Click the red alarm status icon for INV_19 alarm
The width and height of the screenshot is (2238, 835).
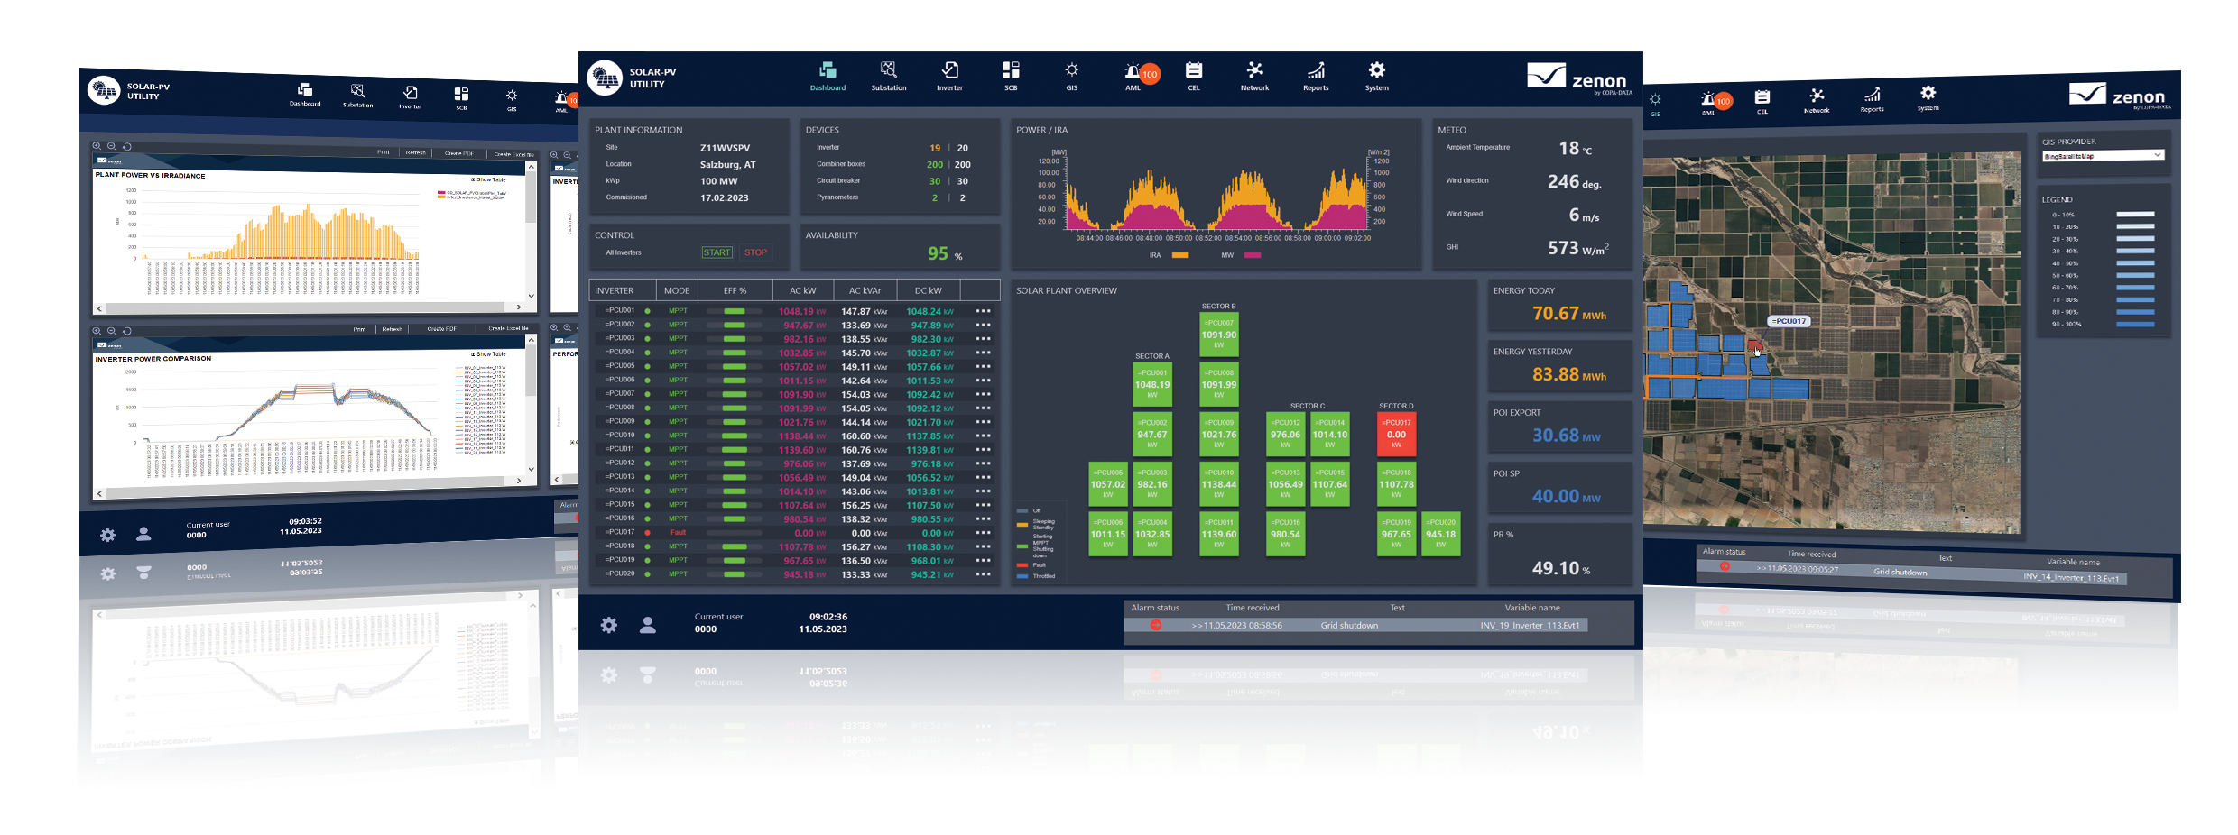coord(1156,625)
